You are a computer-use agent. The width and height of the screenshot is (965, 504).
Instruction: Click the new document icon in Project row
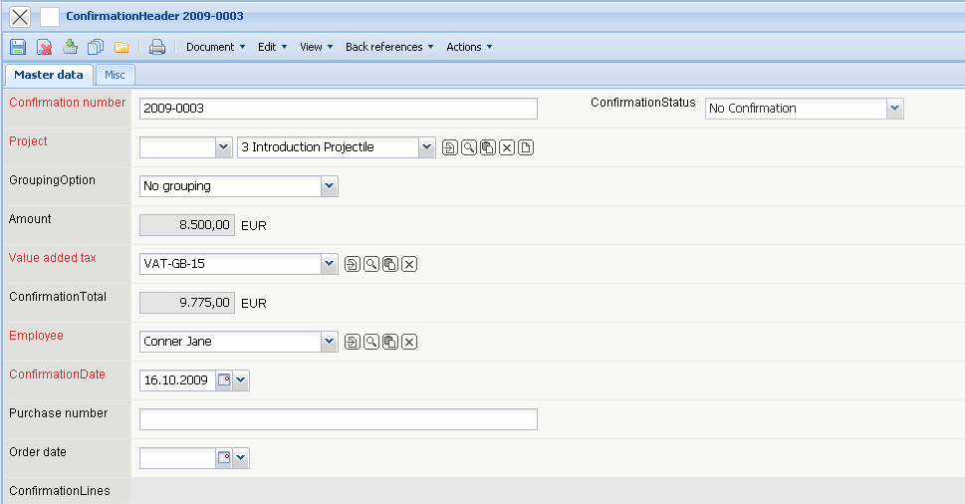pyautogui.click(x=526, y=147)
